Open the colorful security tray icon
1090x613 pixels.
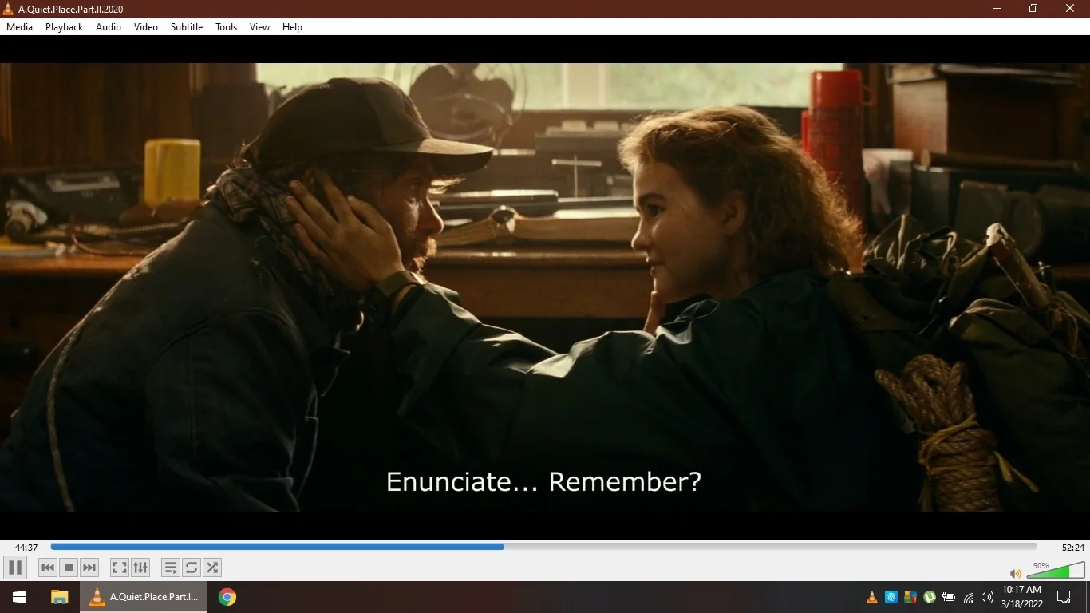910,597
